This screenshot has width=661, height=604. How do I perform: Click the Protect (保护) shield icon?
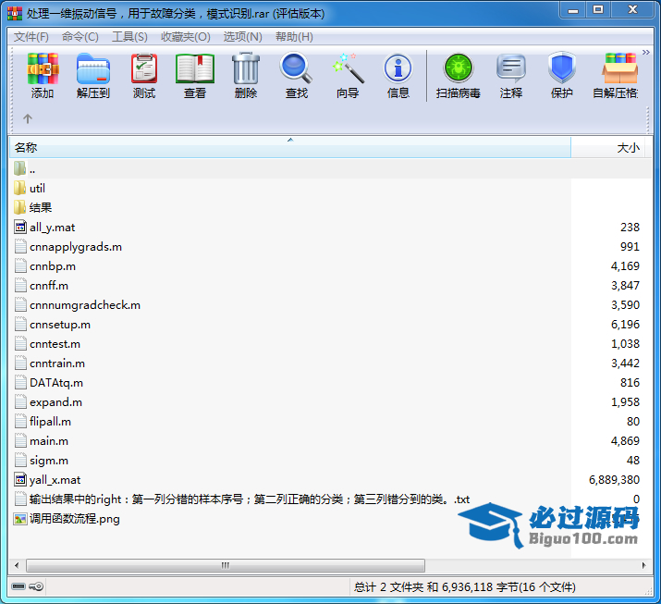coord(561,68)
